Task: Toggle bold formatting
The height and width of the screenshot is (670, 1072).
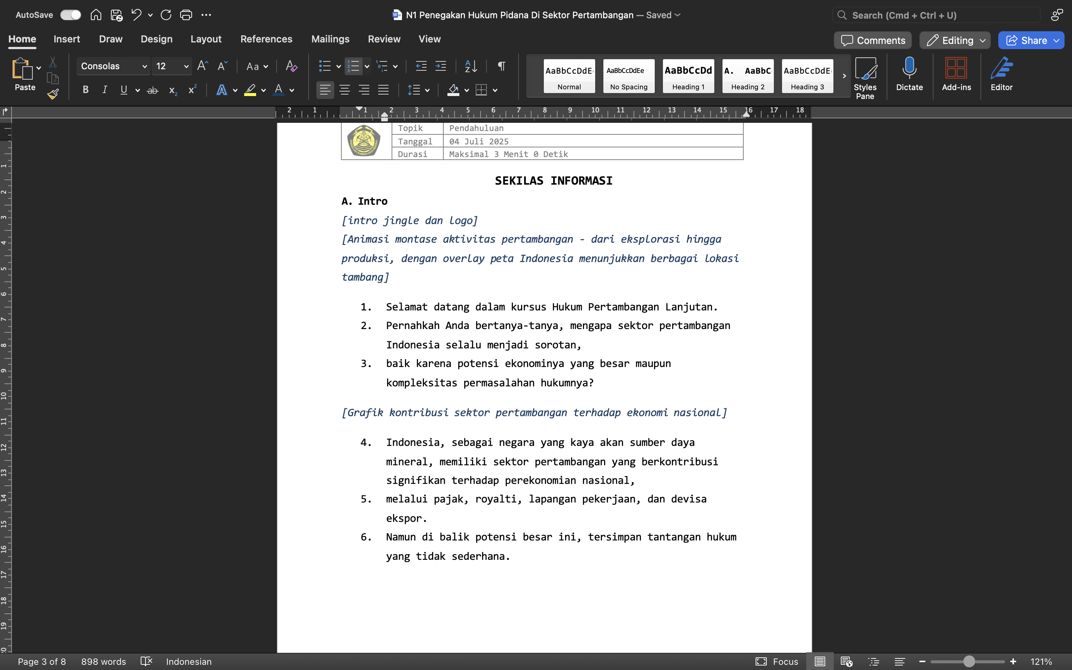Action: [x=86, y=90]
